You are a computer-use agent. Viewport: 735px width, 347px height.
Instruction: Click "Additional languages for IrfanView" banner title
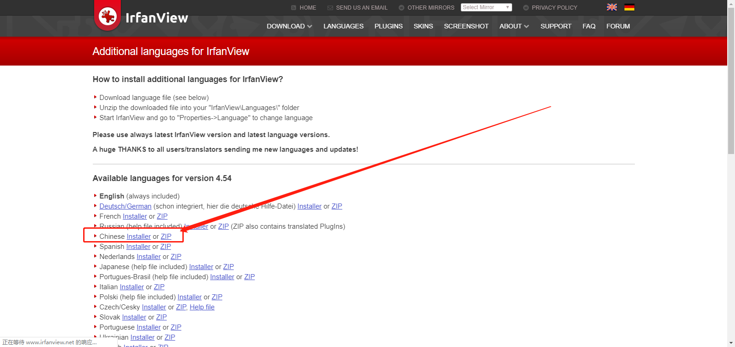(171, 51)
